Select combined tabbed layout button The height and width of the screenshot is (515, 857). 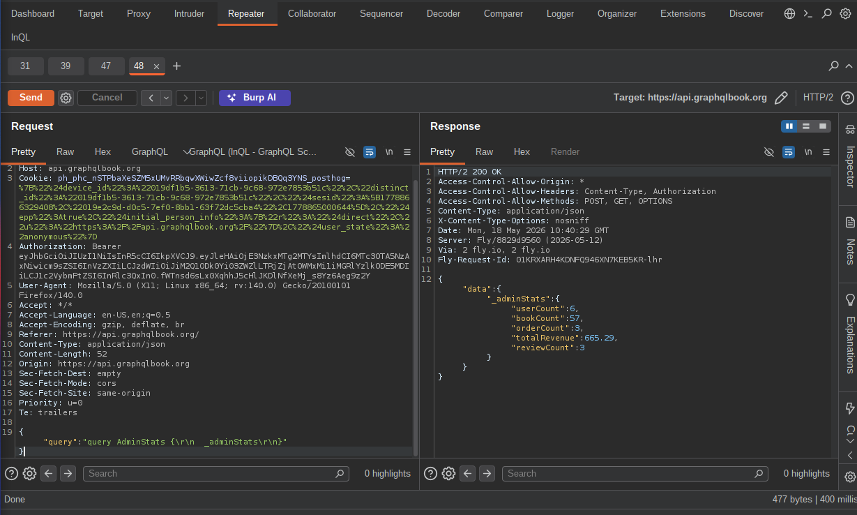823,126
